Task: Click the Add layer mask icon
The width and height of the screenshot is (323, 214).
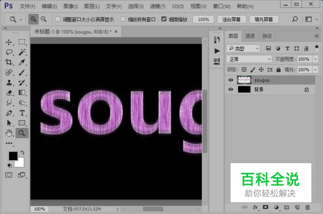Action: [266, 207]
